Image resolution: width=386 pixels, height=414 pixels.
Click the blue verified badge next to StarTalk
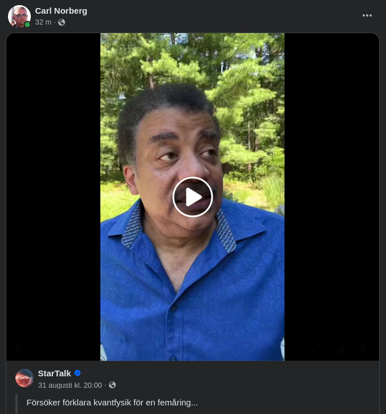click(x=78, y=373)
